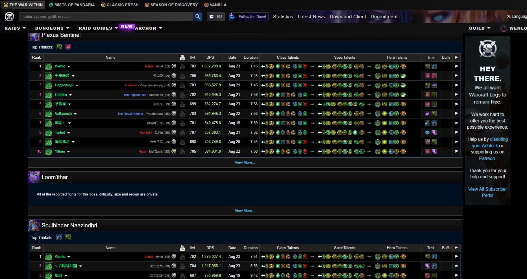Click the Soulbinder Naazindhri boss portrait icon
527x279 pixels.
point(34,225)
